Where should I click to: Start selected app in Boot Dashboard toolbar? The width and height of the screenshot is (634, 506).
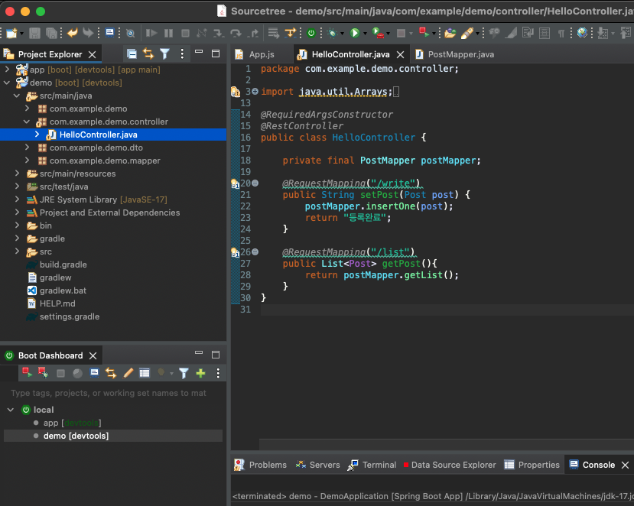[27, 373]
